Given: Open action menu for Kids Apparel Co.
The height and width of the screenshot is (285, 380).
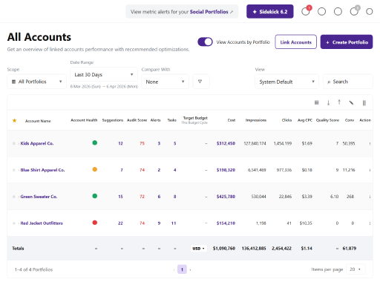Looking at the screenshot, I should pyautogui.click(x=370, y=143).
